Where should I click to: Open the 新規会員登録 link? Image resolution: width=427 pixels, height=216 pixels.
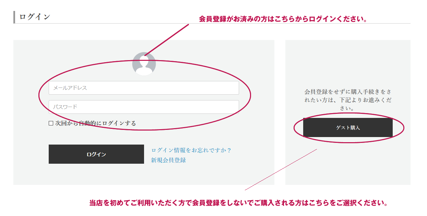[x=168, y=160]
